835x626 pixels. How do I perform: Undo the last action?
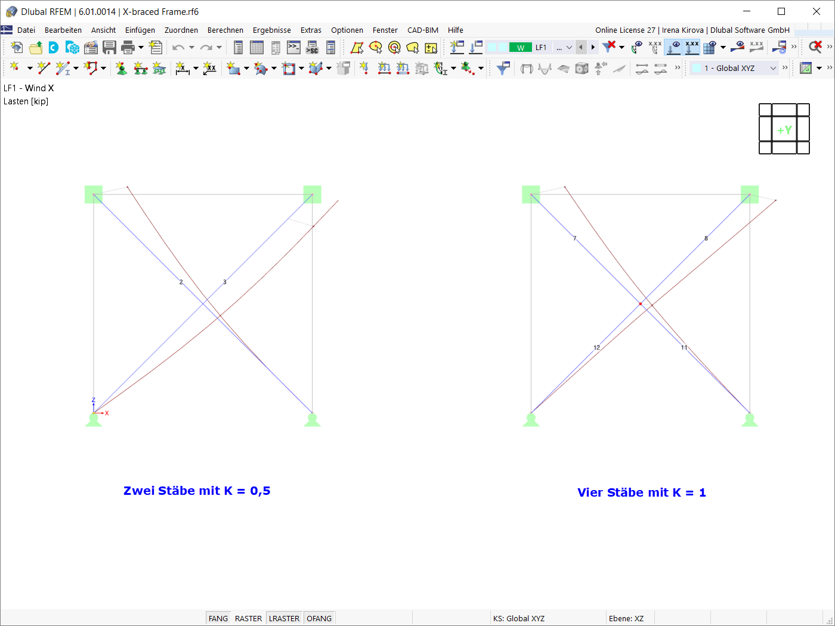point(178,48)
